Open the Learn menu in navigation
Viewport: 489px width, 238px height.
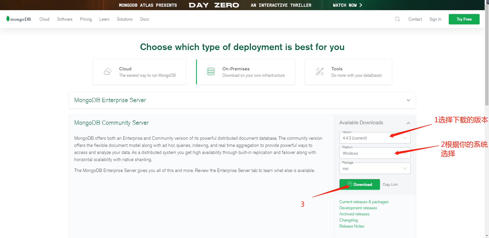[x=104, y=19]
